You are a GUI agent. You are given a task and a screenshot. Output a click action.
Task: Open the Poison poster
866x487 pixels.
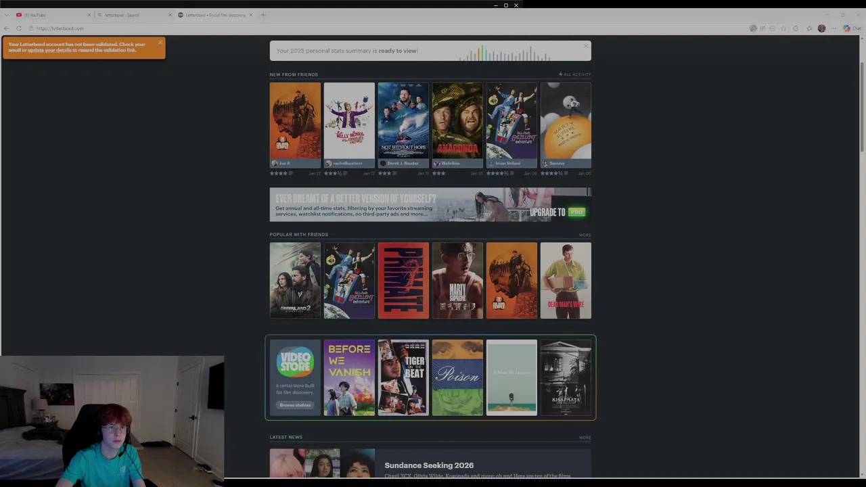[457, 377]
